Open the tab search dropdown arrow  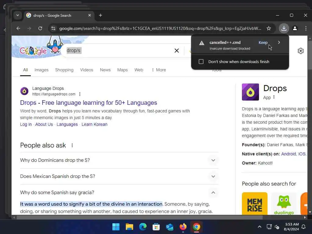pos(18,15)
